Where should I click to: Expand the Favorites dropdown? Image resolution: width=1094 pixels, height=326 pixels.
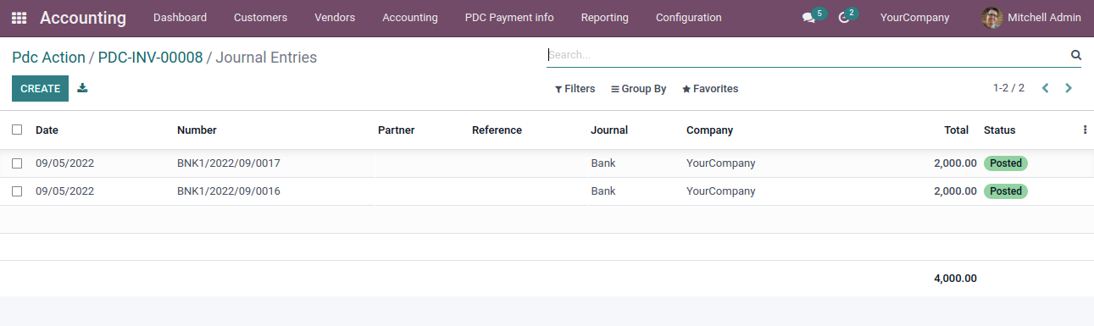pos(710,89)
